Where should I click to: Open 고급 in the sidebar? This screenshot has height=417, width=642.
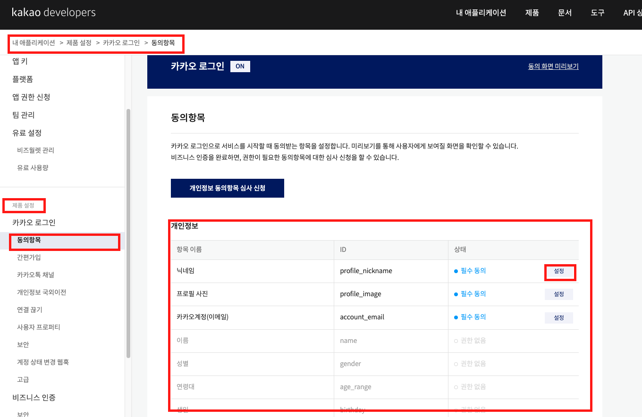coord(23,379)
